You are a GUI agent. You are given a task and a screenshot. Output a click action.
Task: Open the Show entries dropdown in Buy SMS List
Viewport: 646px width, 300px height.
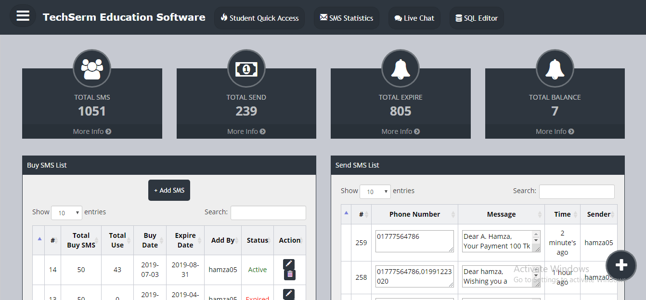click(x=66, y=212)
